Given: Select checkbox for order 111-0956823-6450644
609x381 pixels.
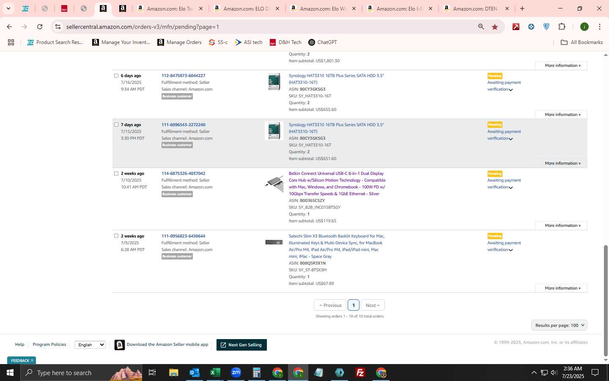Looking at the screenshot, I should click(x=116, y=236).
